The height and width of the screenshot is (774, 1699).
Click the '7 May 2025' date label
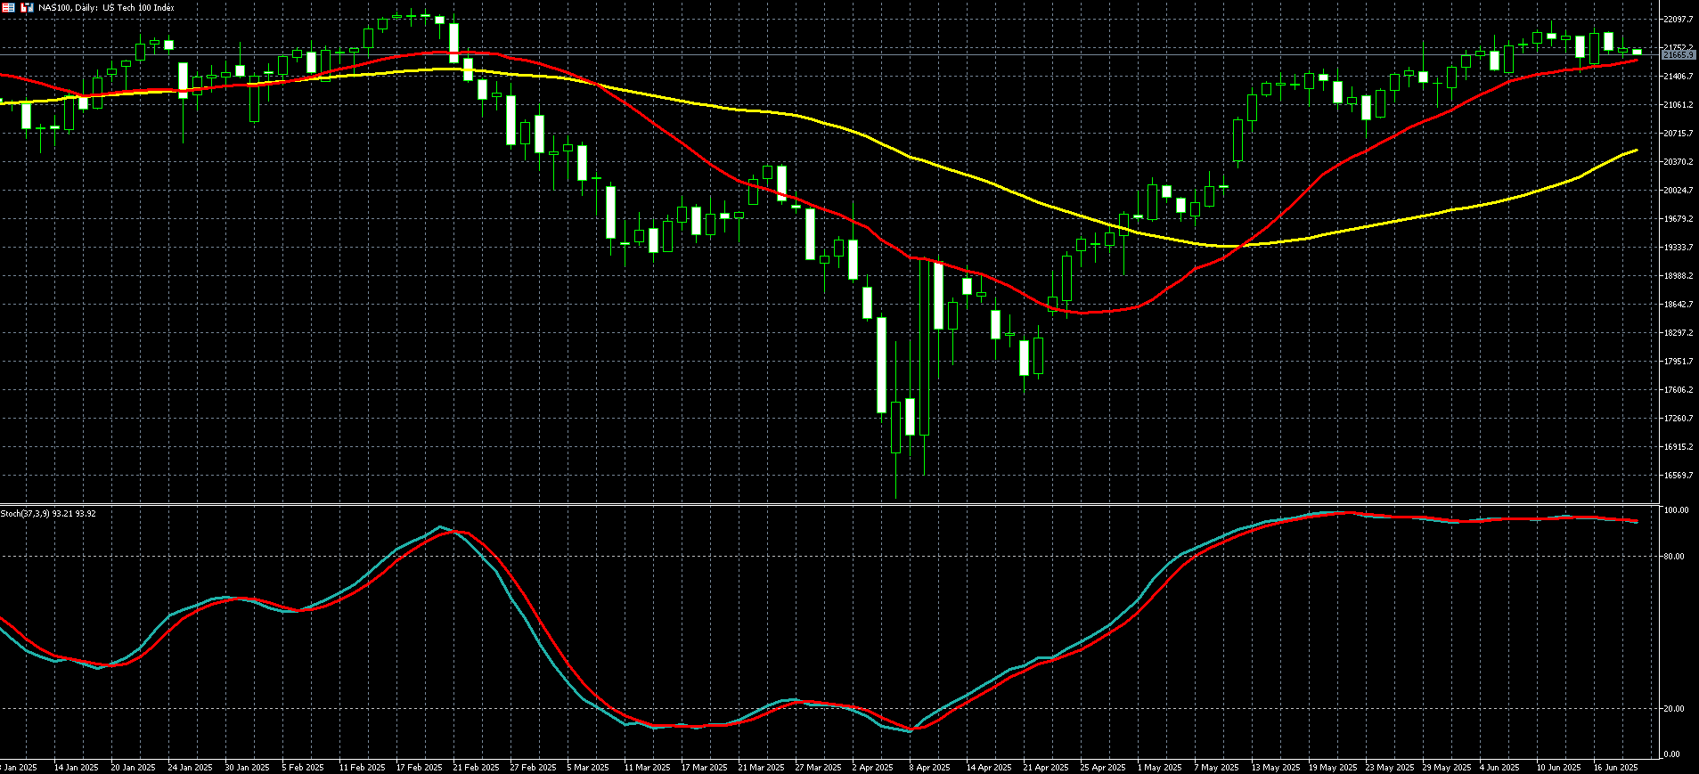[1216, 767]
